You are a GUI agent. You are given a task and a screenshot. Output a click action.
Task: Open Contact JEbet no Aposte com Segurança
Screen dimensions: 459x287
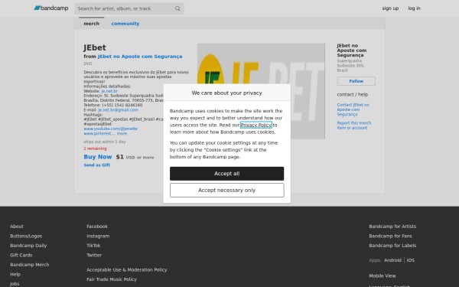pos(353,109)
